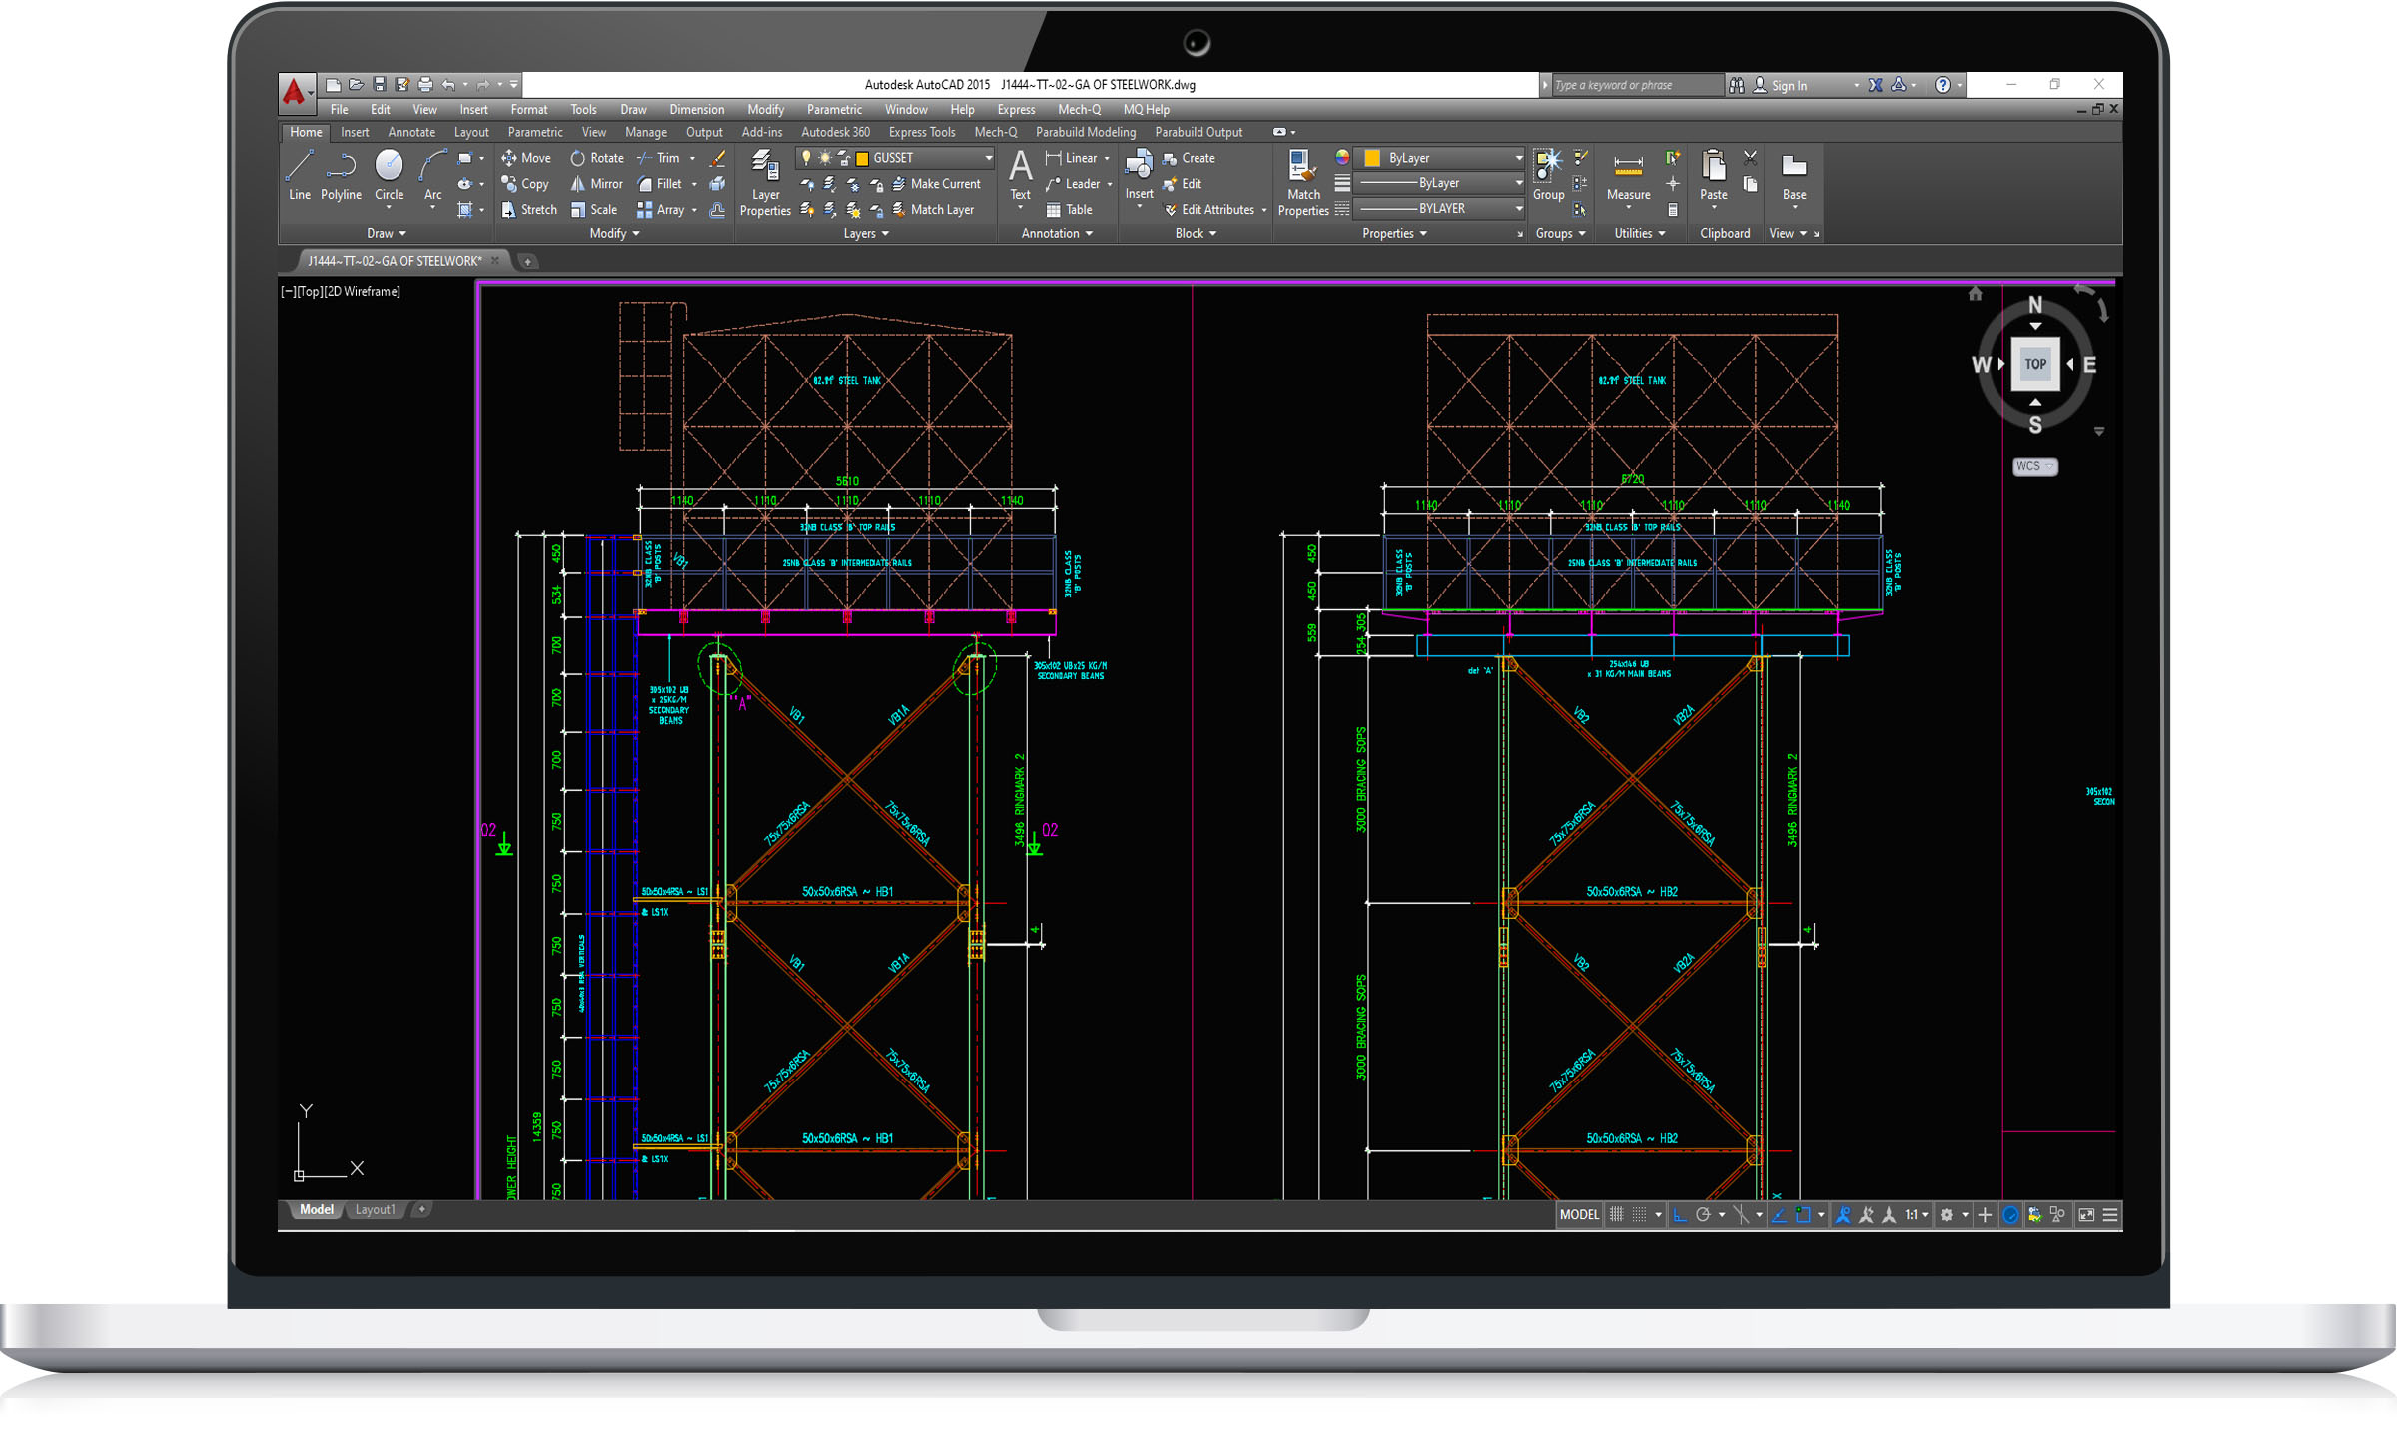Viewport: 2397px width, 1442px height.
Task: Click the Stretch tool
Action: coord(529,210)
